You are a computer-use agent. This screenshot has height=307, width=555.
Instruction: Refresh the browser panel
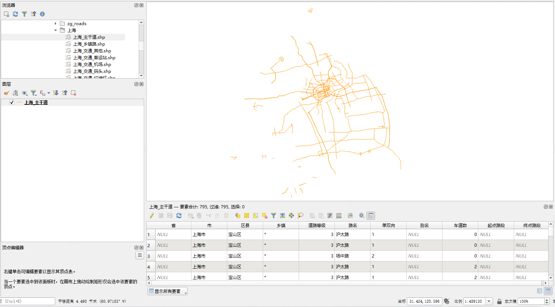pyautogui.click(x=15, y=14)
